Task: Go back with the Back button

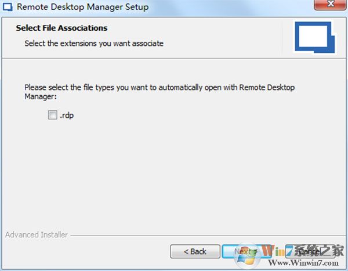Action: pyautogui.click(x=195, y=251)
